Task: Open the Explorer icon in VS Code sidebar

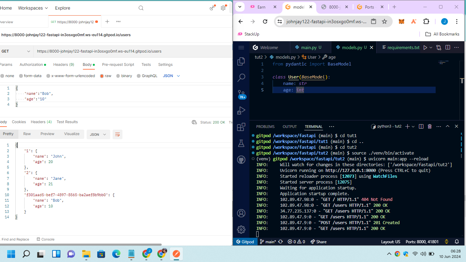Action: [241, 61]
